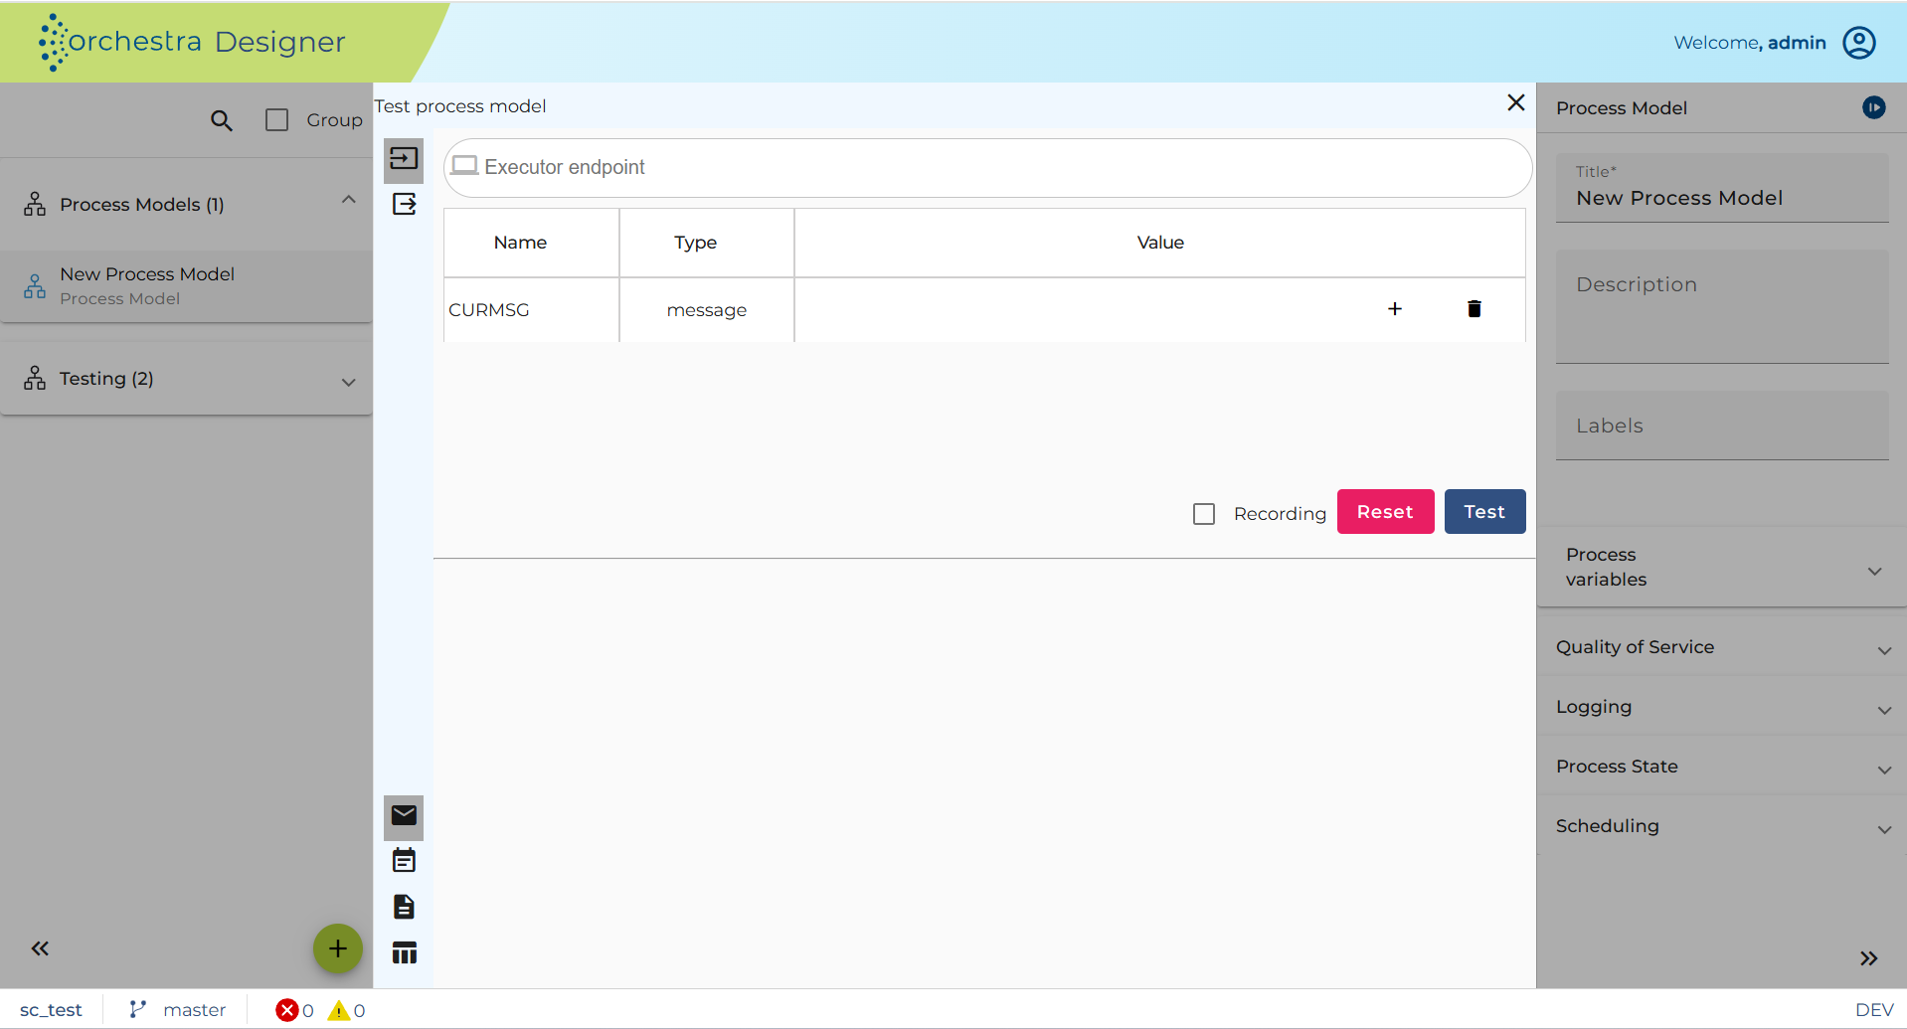The image size is (1907, 1029).
Task: Select New Process Model in the list
Action: (186, 286)
